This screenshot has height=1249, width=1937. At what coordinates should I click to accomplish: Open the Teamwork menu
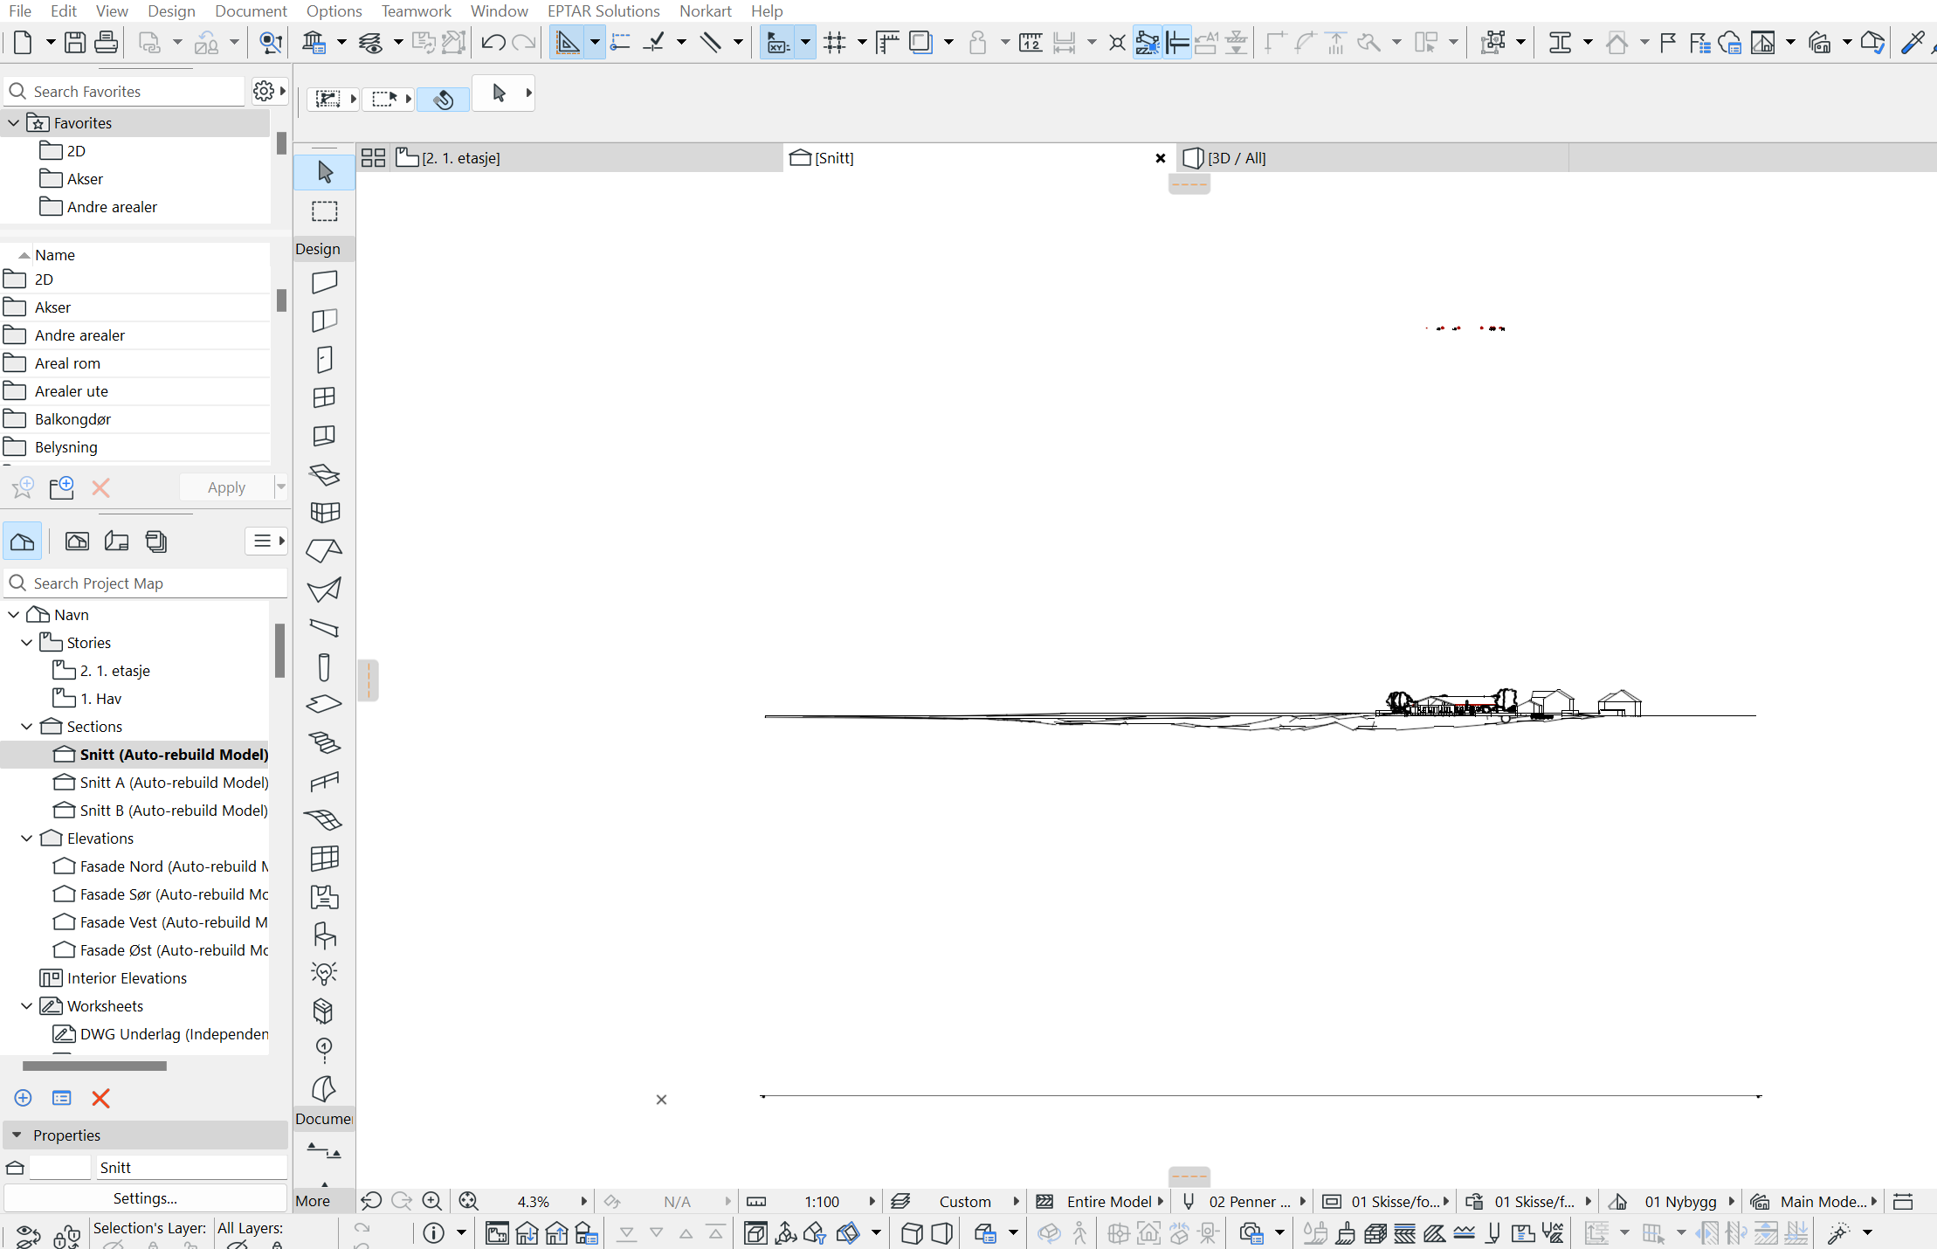point(416,11)
